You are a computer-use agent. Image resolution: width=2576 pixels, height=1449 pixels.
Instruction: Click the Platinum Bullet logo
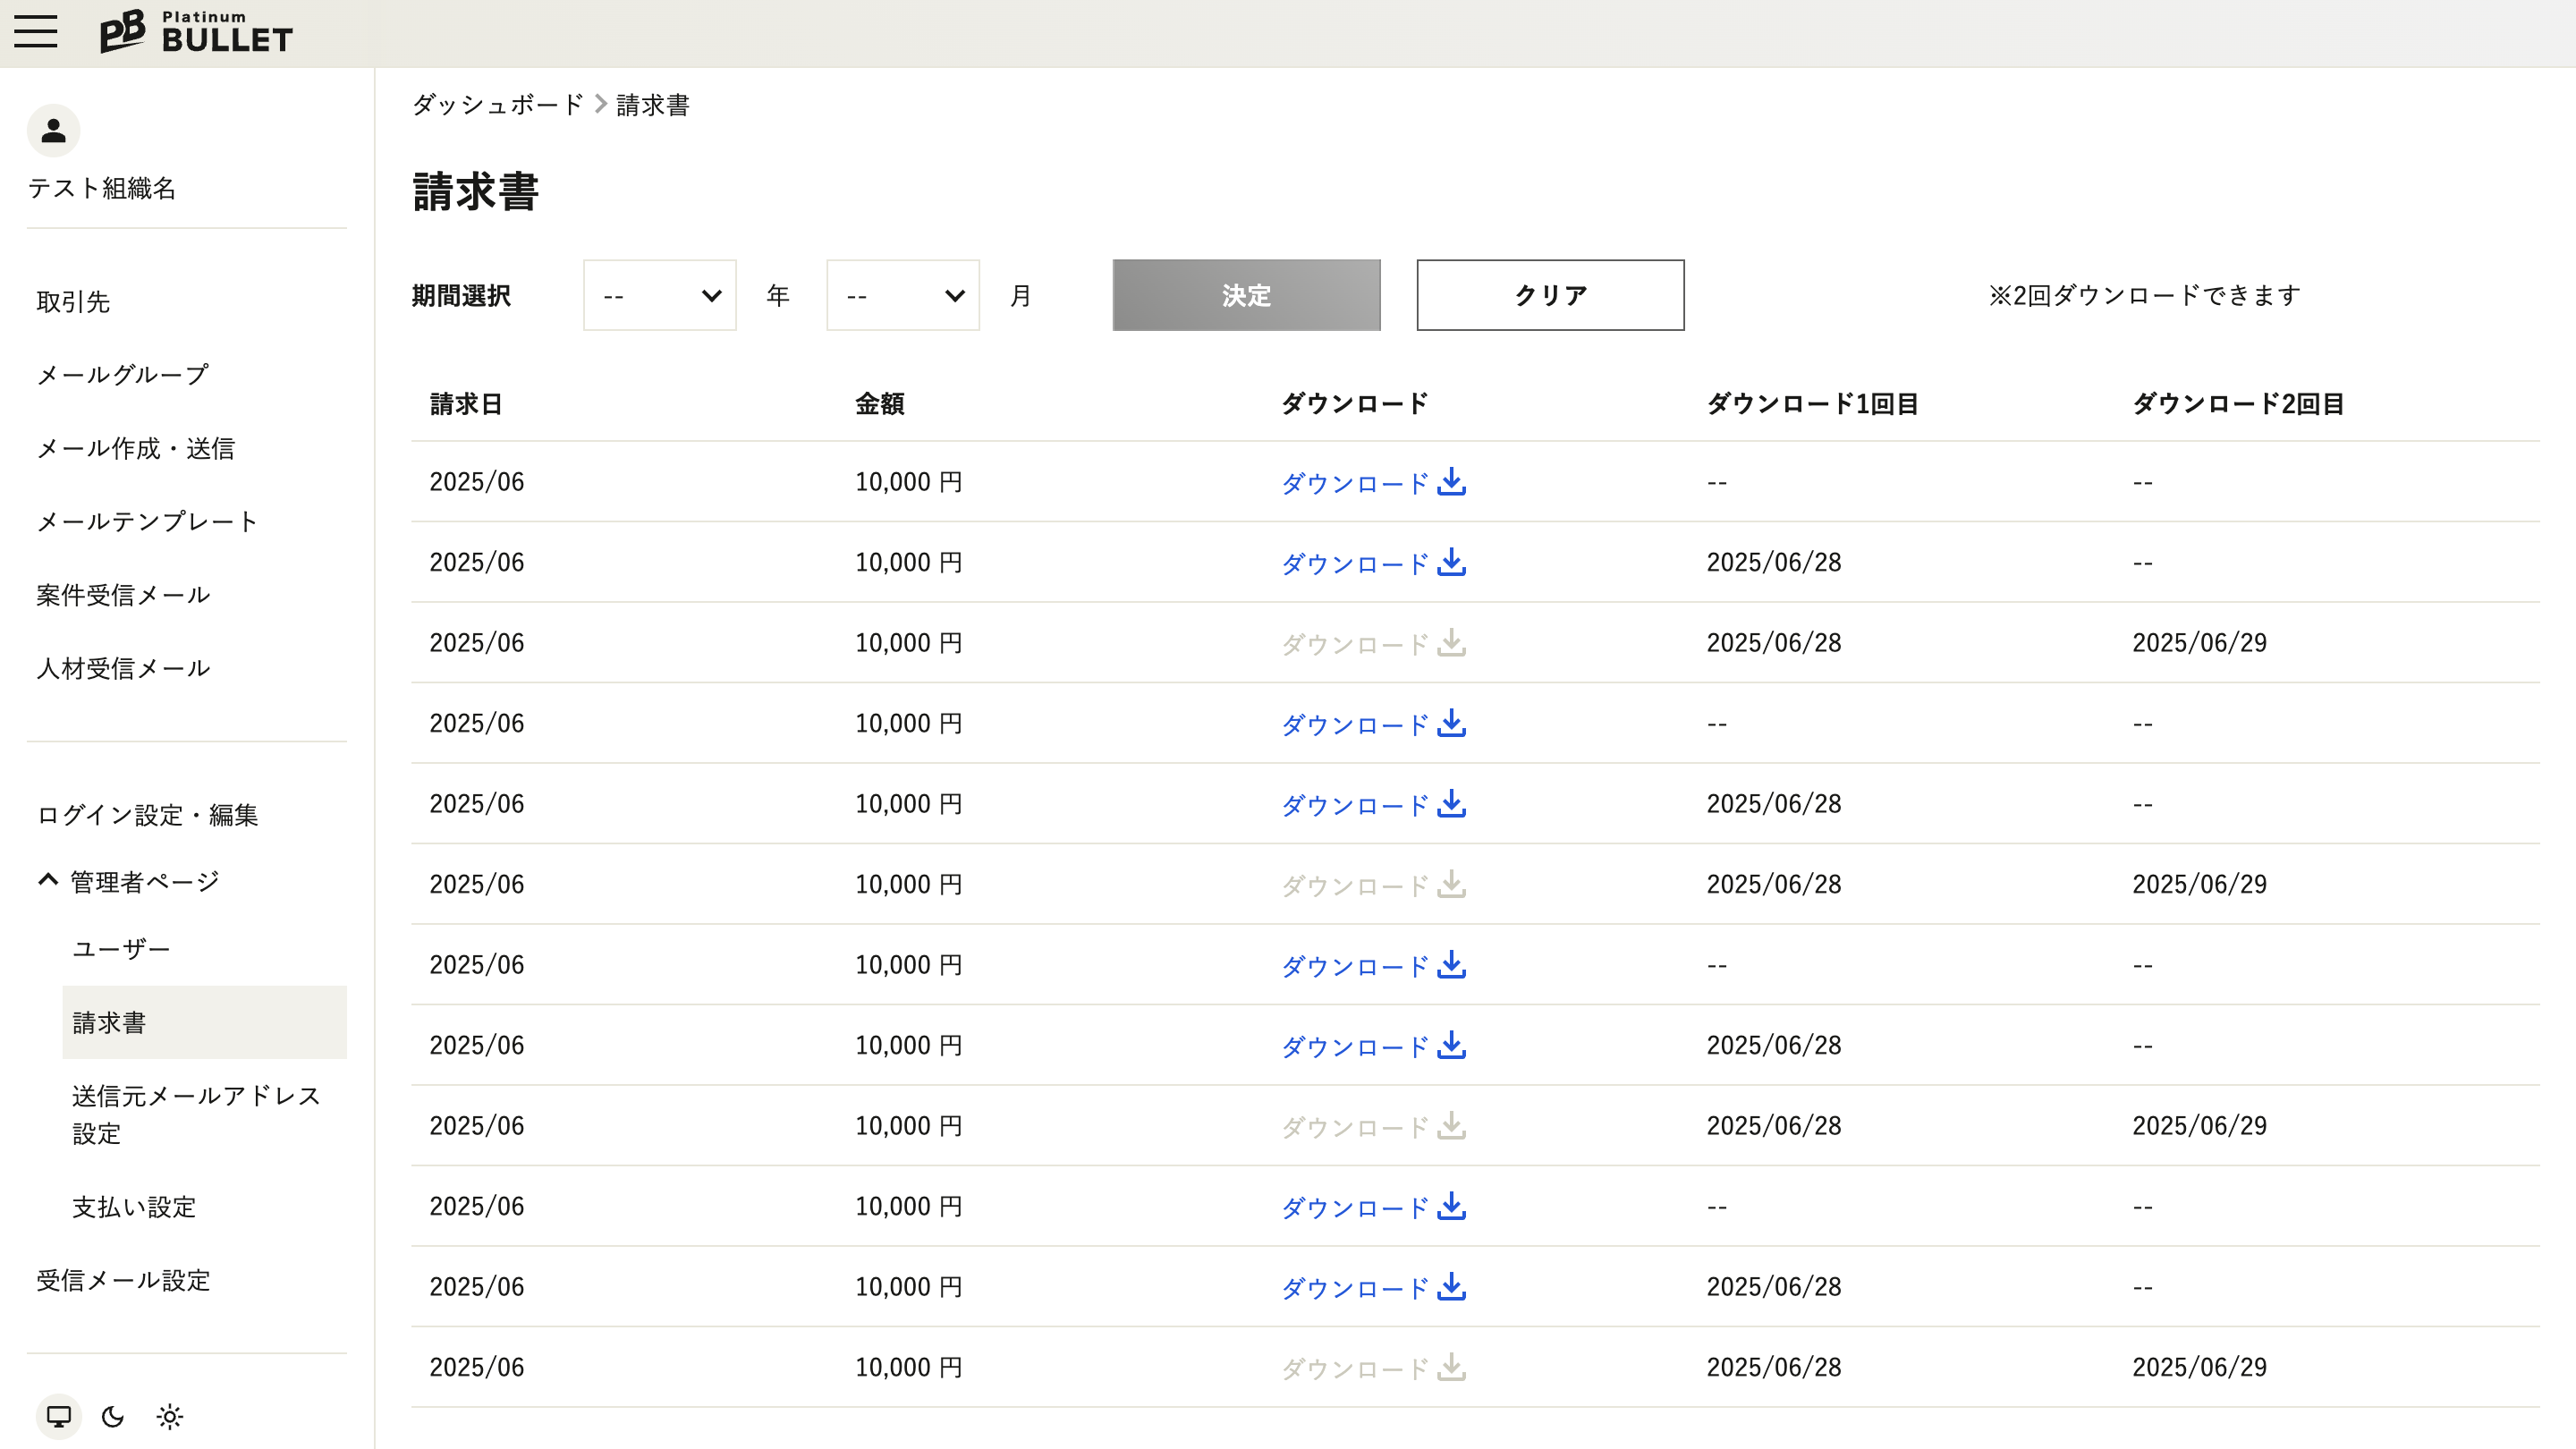coord(196,32)
